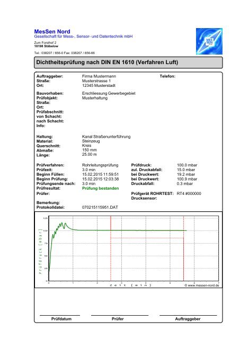Click the green Prüfung bestanden result

click(x=101, y=189)
